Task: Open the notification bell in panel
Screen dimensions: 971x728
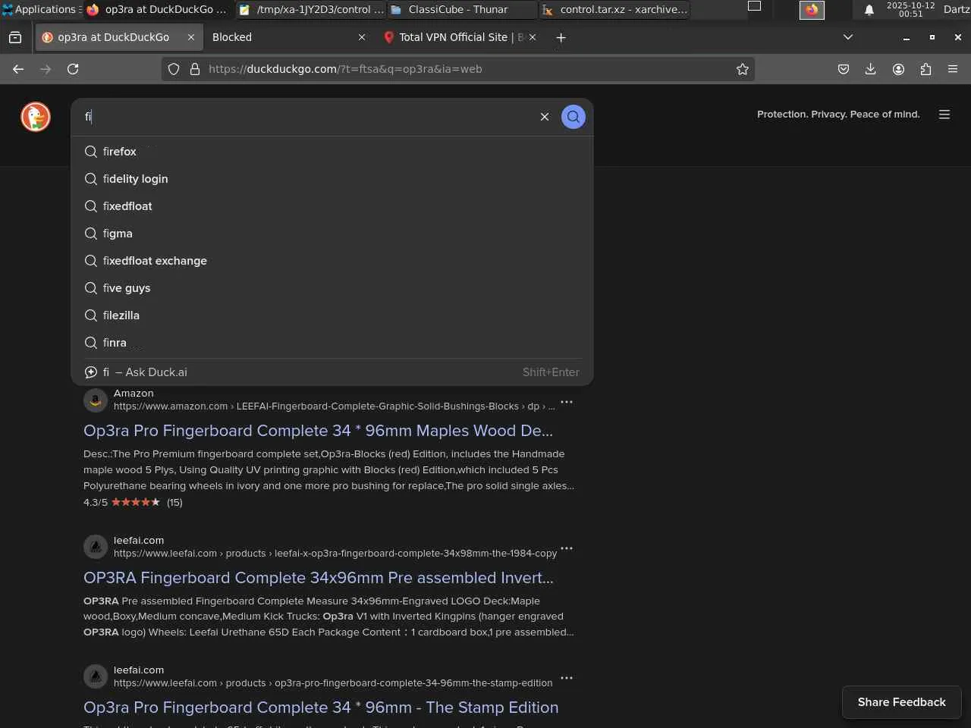Action: pyautogui.click(x=869, y=9)
